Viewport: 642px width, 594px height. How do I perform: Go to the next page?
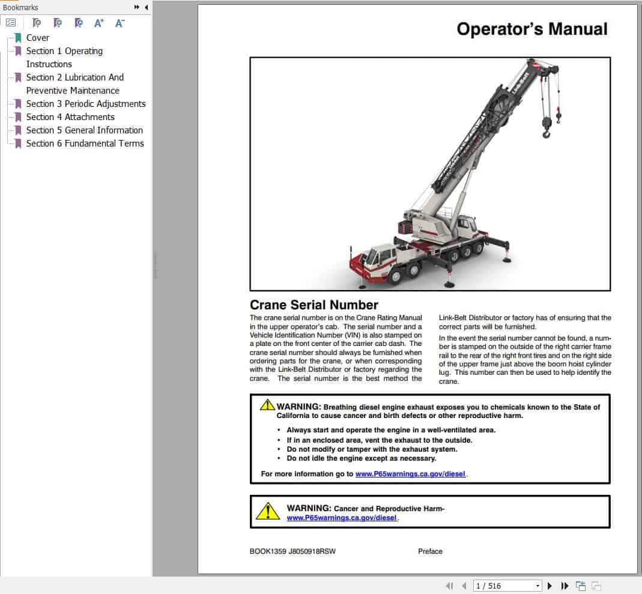point(550,586)
